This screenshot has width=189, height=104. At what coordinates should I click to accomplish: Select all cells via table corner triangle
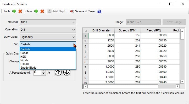[x=85, y=31]
